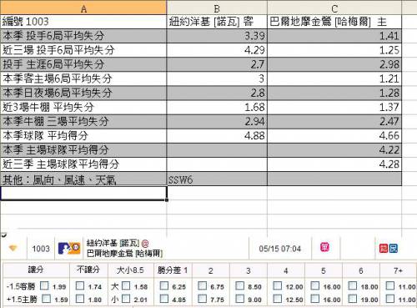Check the +1.5主勝 1.59 handicap checkbox

pos(46,299)
